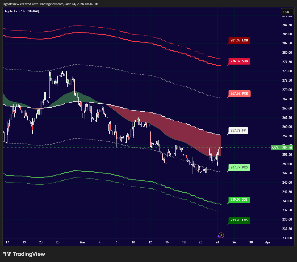297x262 pixels.
Task: Click the red 281.99 EOB label
Action: (x=239, y=40)
